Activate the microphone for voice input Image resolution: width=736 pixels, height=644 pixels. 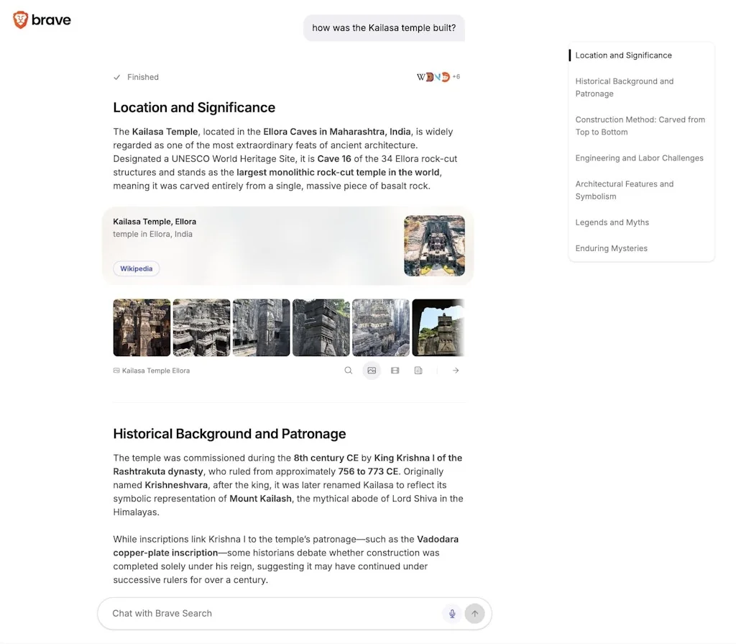point(452,613)
